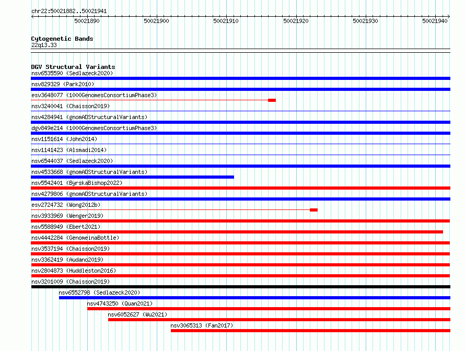Select the esv2724732 (Wong2012b) label
The height and width of the screenshot is (351, 465).
point(66,205)
